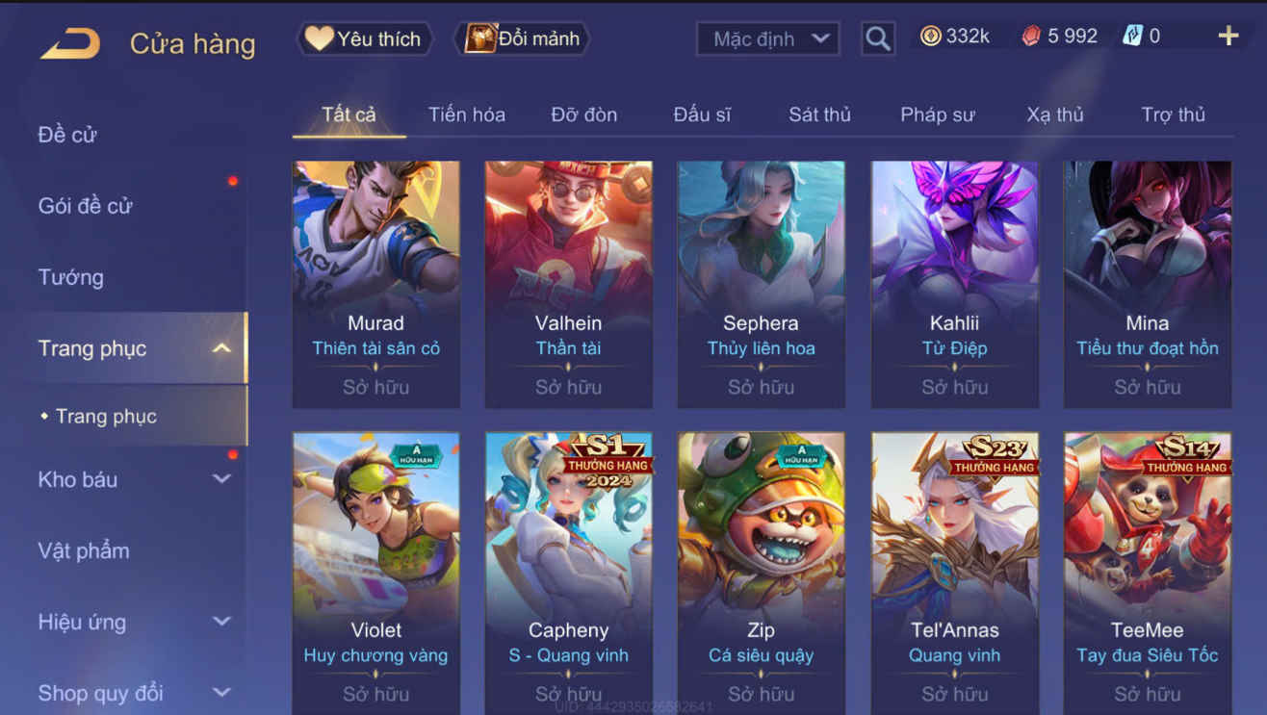The width and height of the screenshot is (1267, 715).
Task: Expand the Kho báu sidebar section
Action: point(221,479)
